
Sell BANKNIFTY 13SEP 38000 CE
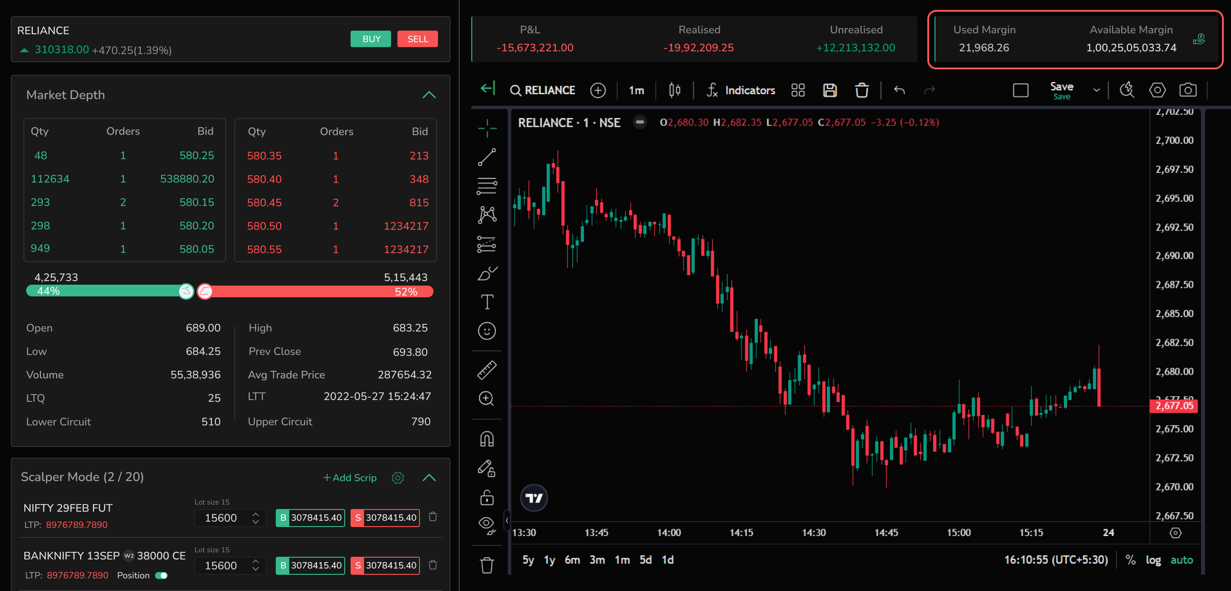pyautogui.click(x=385, y=566)
